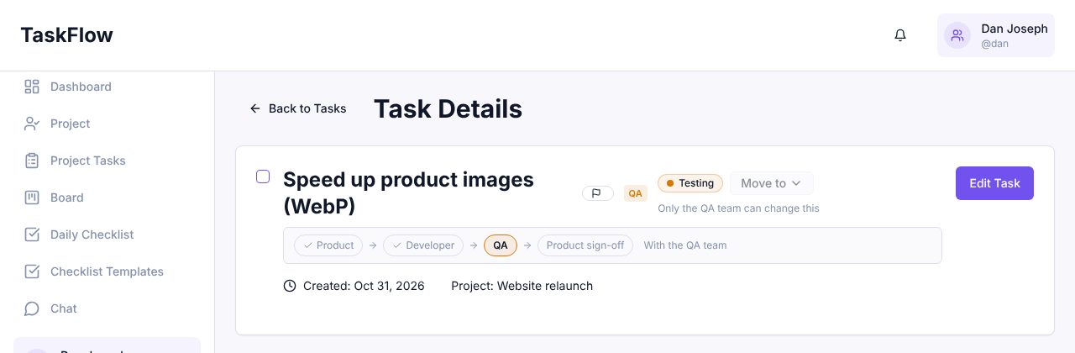Click the flag priority badge
This screenshot has width=1075, height=353.
[x=597, y=193]
